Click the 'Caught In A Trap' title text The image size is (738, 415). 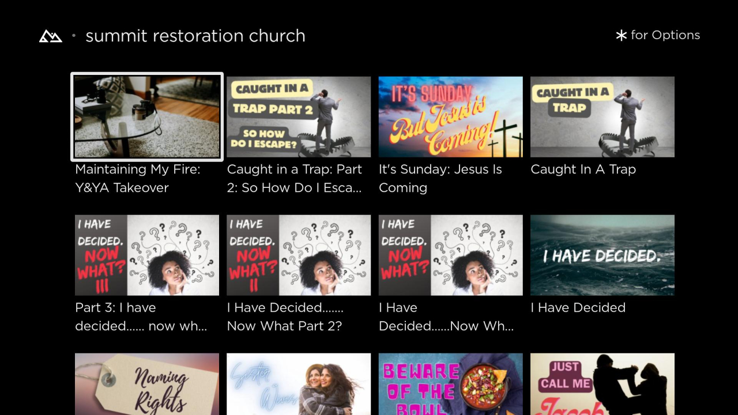click(x=583, y=169)
